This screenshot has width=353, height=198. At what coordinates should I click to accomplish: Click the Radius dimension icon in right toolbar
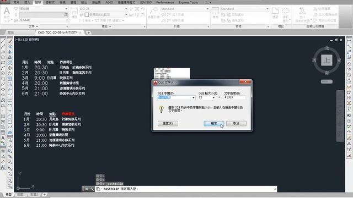(349, 64)
